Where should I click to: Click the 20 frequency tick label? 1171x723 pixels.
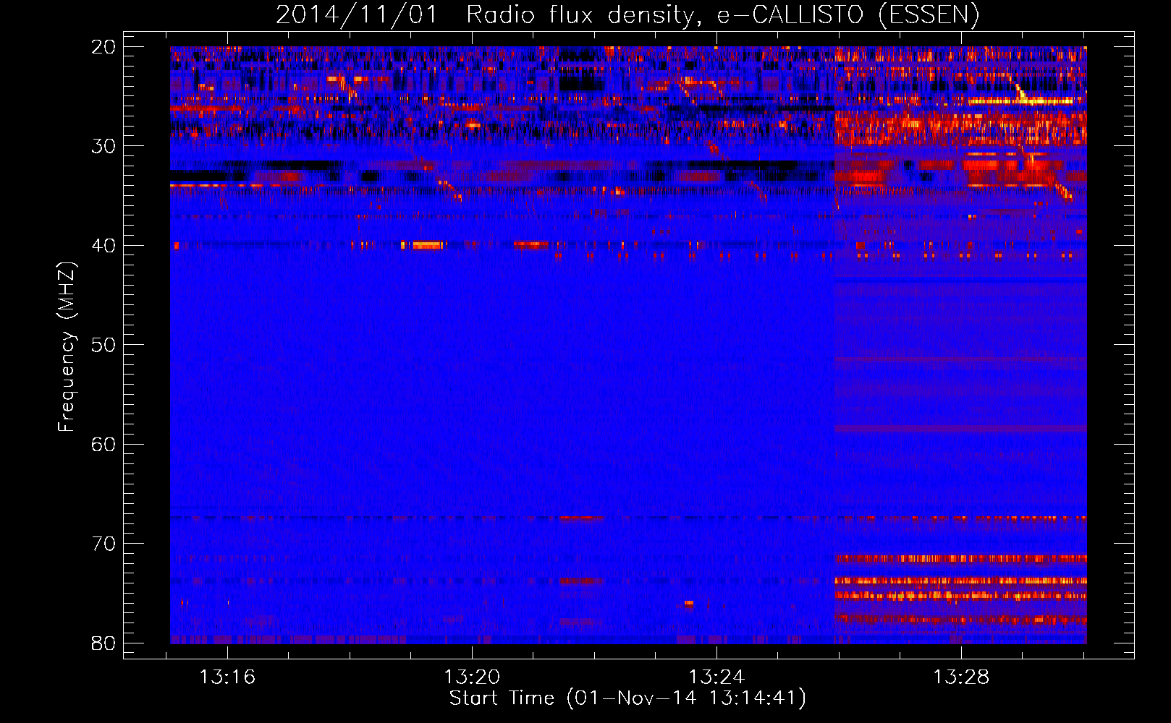pos(103,47)
